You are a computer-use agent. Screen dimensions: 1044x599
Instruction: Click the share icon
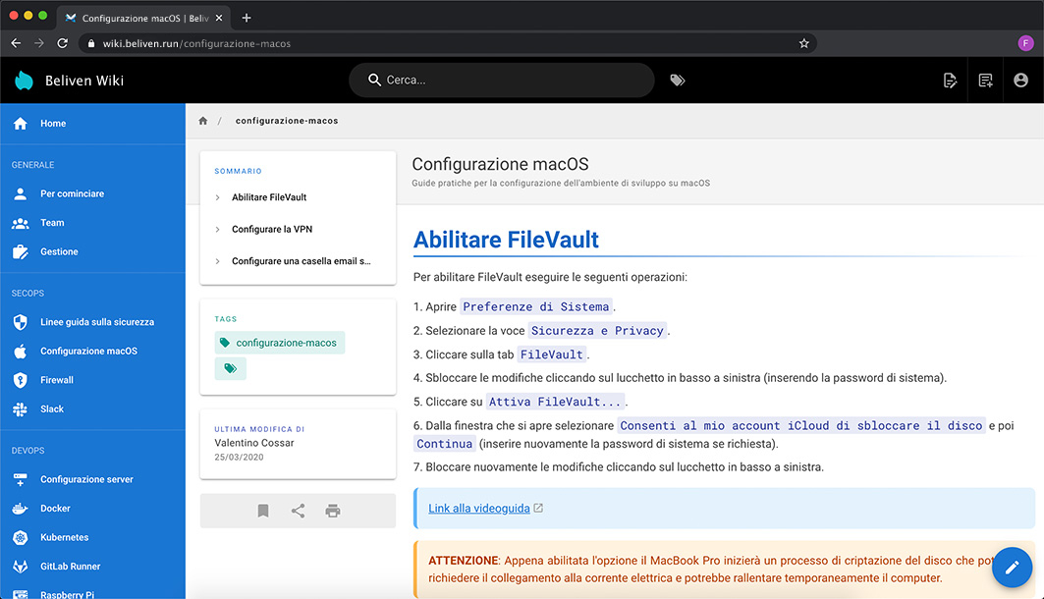[x=298, y=511]
